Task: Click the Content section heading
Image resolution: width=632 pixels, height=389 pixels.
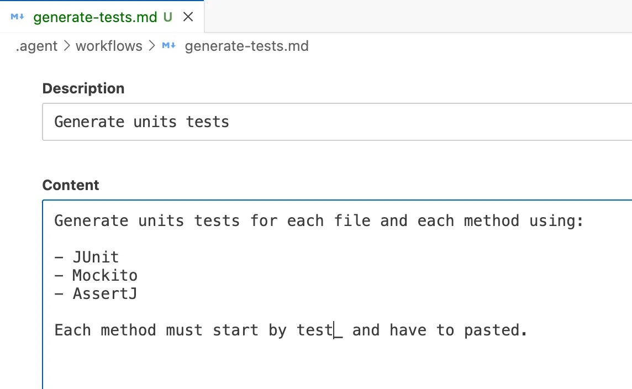Action: coord(71,185)
